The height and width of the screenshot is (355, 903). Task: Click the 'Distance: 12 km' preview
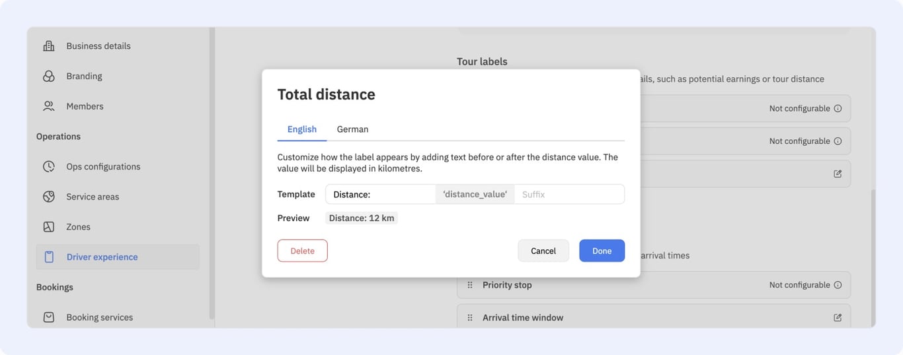click(362, 218)
